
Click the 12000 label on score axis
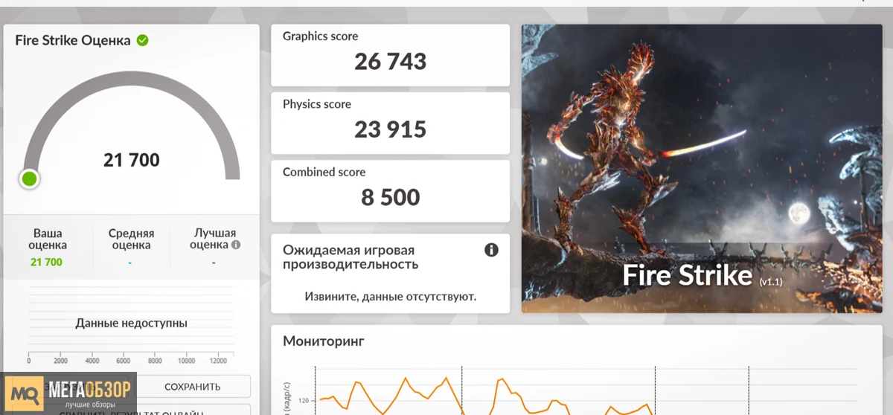point(218,361)
